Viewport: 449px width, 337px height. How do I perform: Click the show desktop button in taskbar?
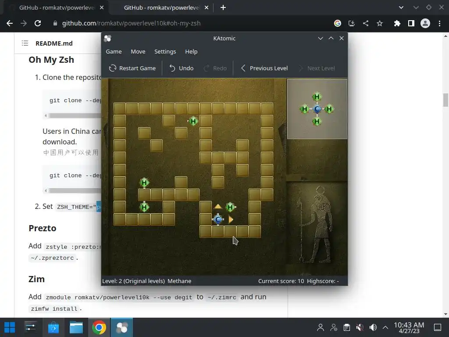tap(438, 327)
